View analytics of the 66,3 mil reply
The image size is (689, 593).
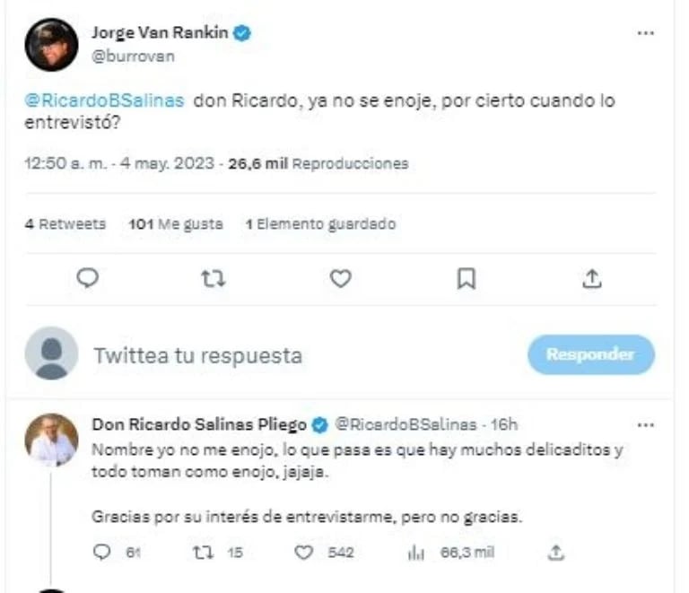click(415, 553)
